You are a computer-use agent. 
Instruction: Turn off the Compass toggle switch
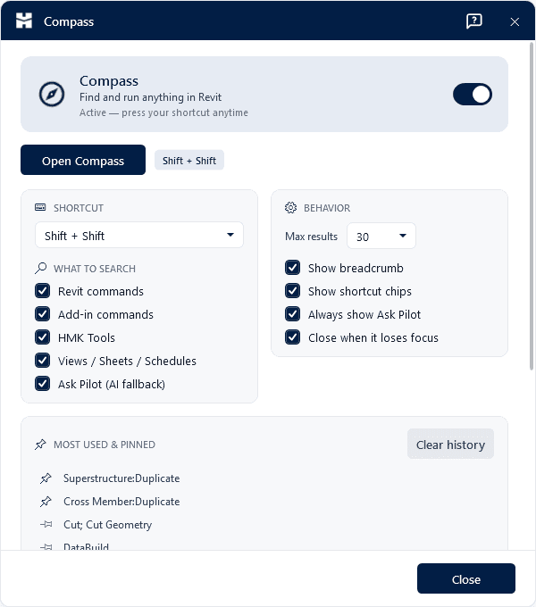pos(473,94)
